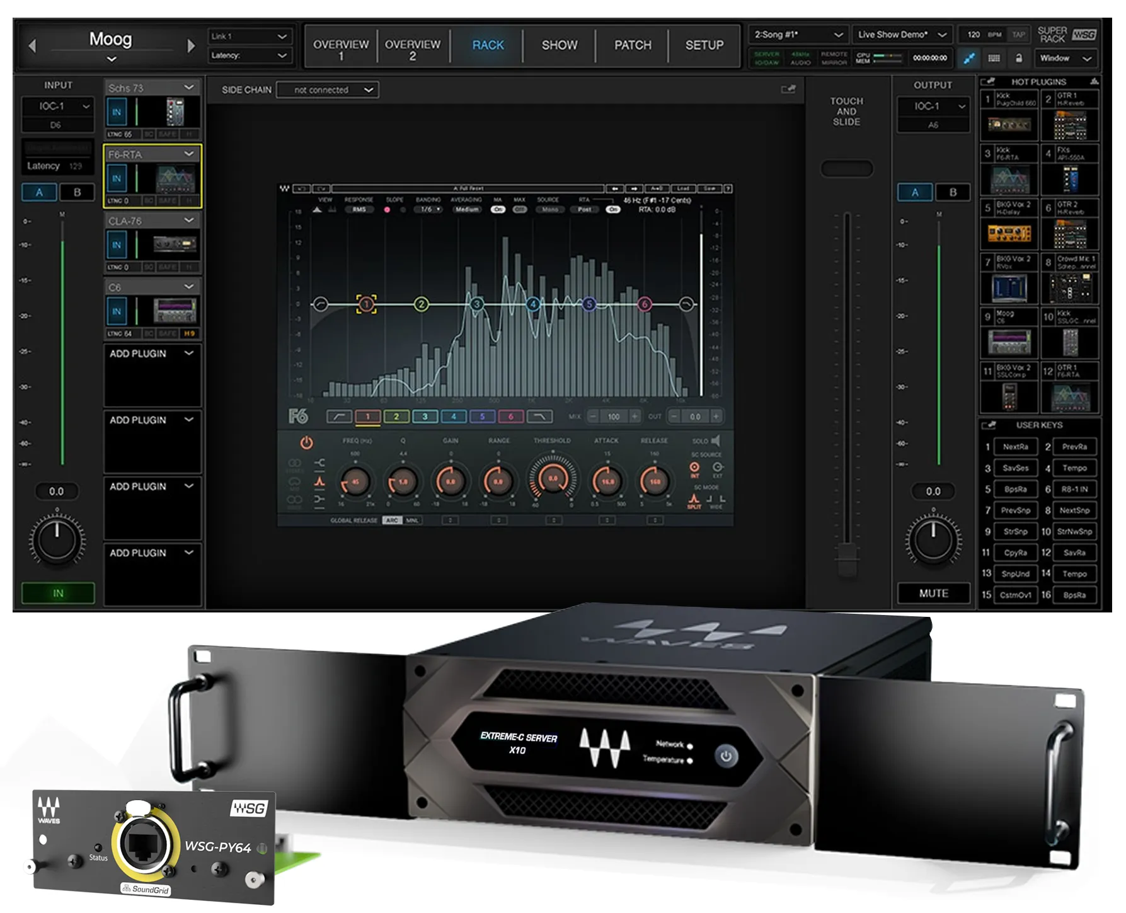Select the INT sidechain source icon

[694, 468]
